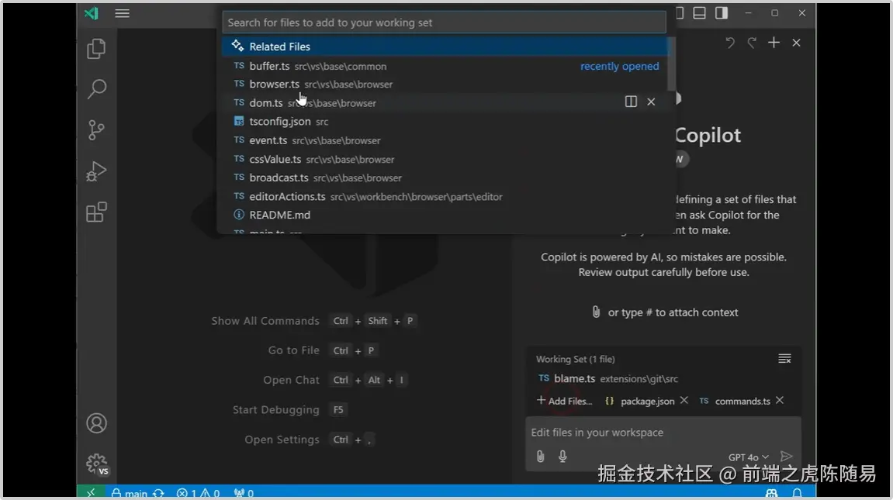
Task: Add suggested commands.ts file
Action: pyautogui.click(x=735, y=401)
